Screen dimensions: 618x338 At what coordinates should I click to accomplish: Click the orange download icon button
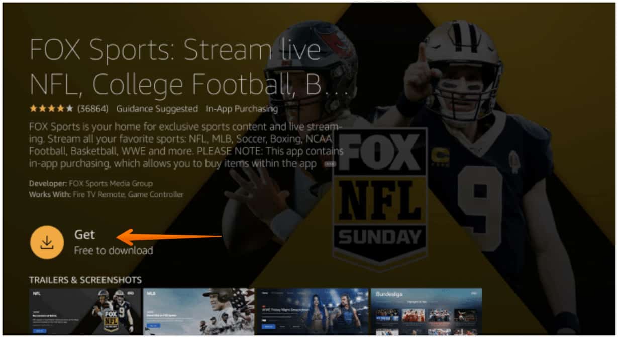[47, 242]
